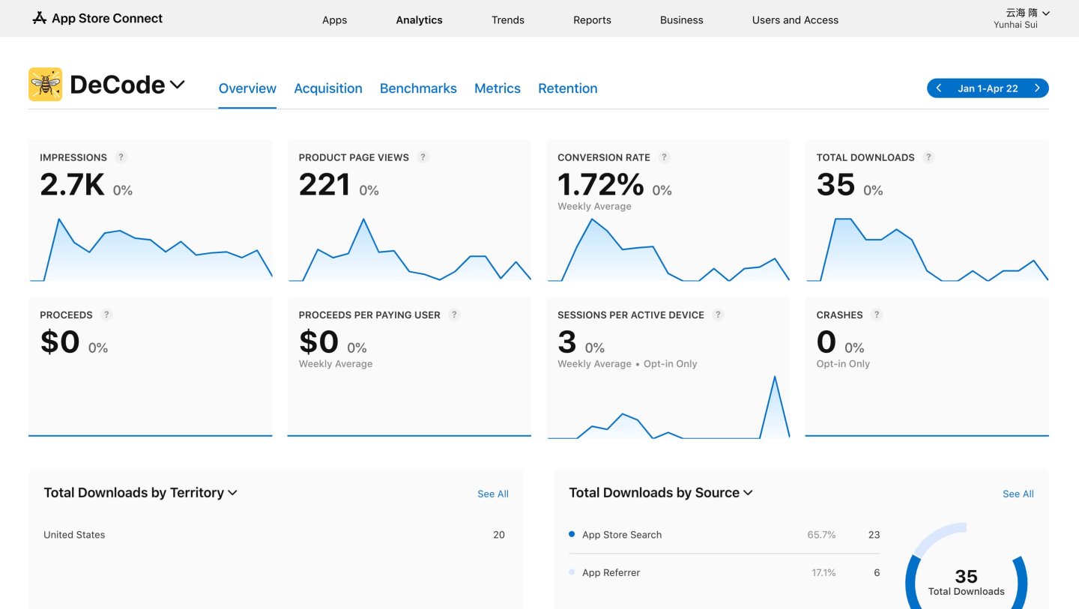The height and width of the screenshot is (609, 1079).
Task: Click the Conversion Rate question mark icon
Action: coord(664,157)
